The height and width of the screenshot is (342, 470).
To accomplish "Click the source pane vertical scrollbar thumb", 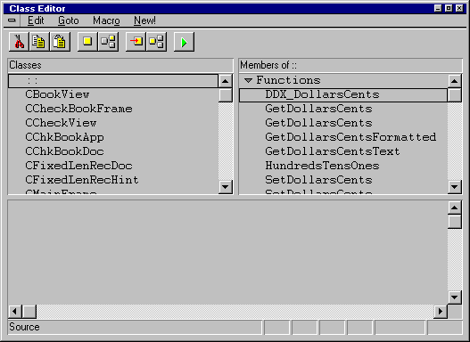I will point(455,222).
